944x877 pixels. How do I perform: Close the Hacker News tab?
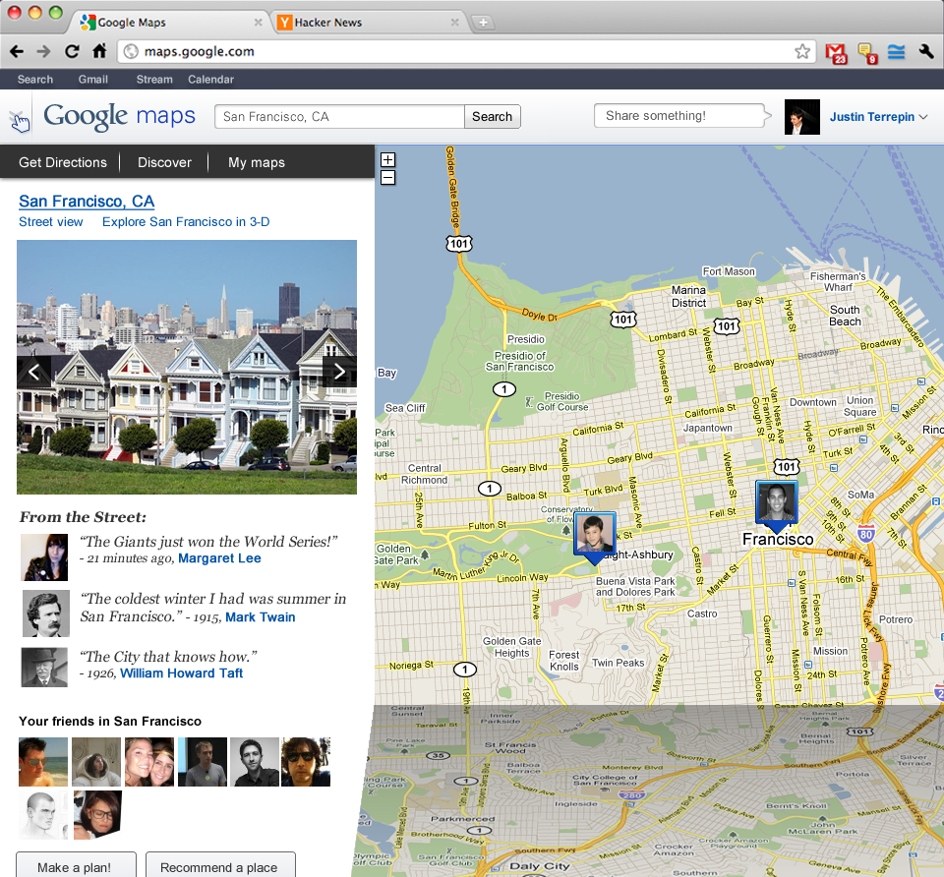pyautogui.click(x=454, y=23)
